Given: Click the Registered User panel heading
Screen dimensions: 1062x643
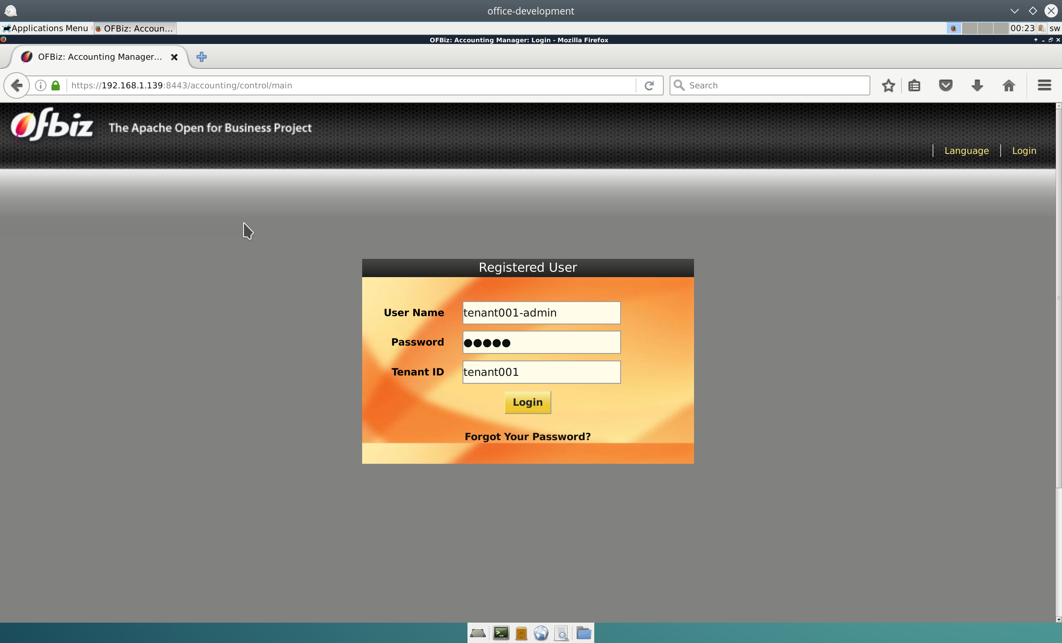Looking at the screenshot, I should [528, 268].
